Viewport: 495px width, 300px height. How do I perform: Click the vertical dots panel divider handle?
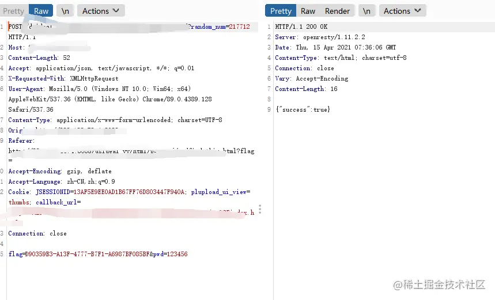point(260,209)
